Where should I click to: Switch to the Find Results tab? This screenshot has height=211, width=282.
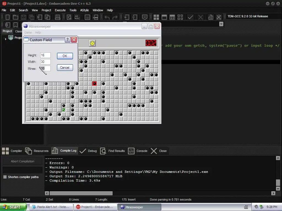[112, 151]
